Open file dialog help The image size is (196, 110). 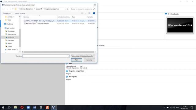pyautogui.click(x=94, y=13)
